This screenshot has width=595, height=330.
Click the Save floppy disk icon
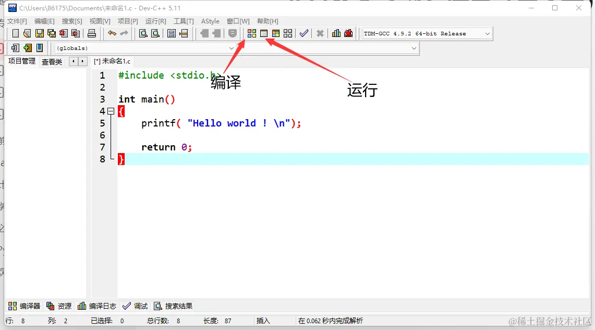tap(39, 33)
